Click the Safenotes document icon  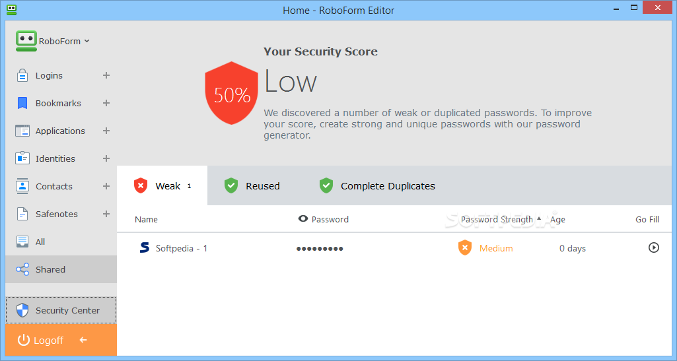coord(22,214)
